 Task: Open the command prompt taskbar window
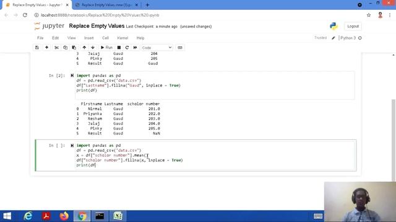pyautogui.click(x=100, y=216)
